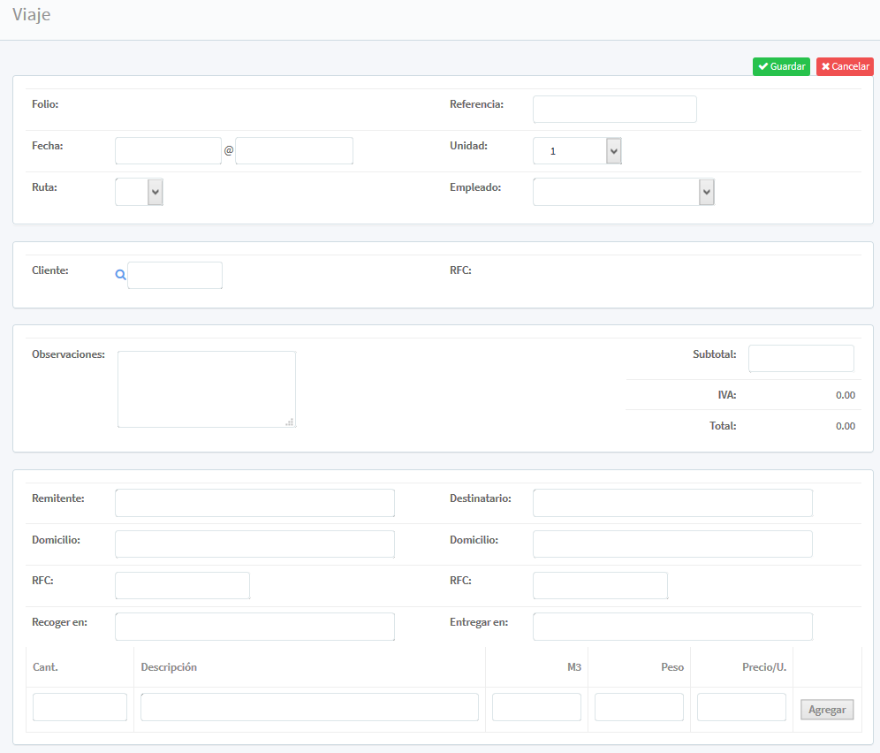Viewport: 880px width, 753px height.
Task: Select the Destinatario input field
Action: pos(671,503)
